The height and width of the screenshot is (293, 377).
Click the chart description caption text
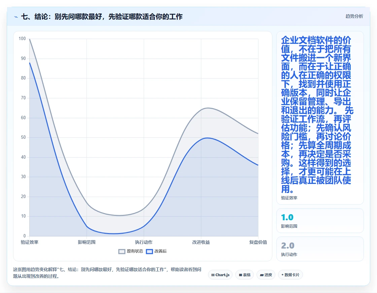[107, 273]
